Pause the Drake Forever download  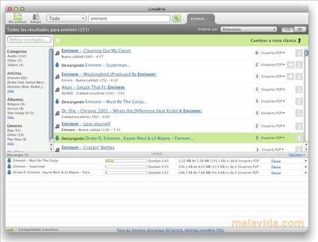276,172
